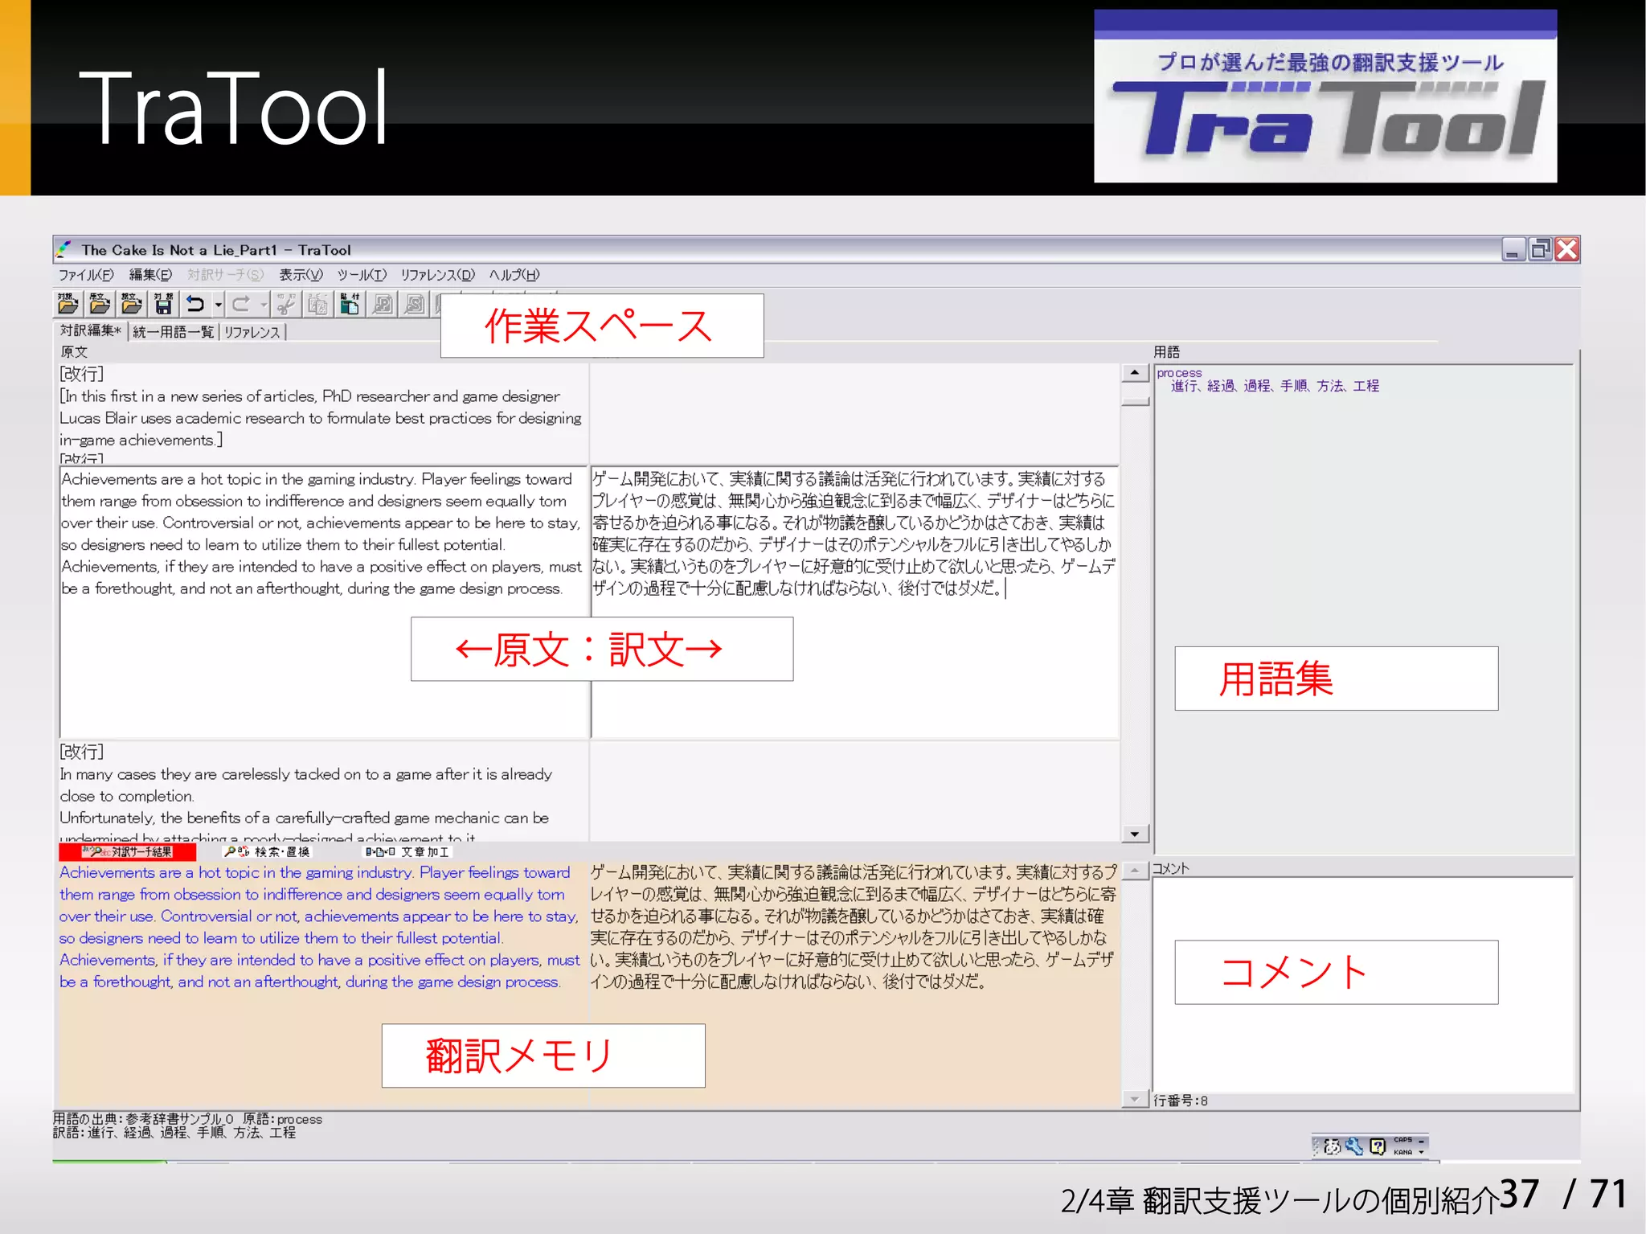Toggle CAPS indicator on language bar

pos(1402,1140)
